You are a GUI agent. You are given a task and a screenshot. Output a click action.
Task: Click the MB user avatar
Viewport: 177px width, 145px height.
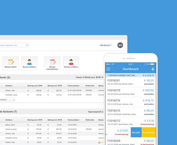coord(120,45)
